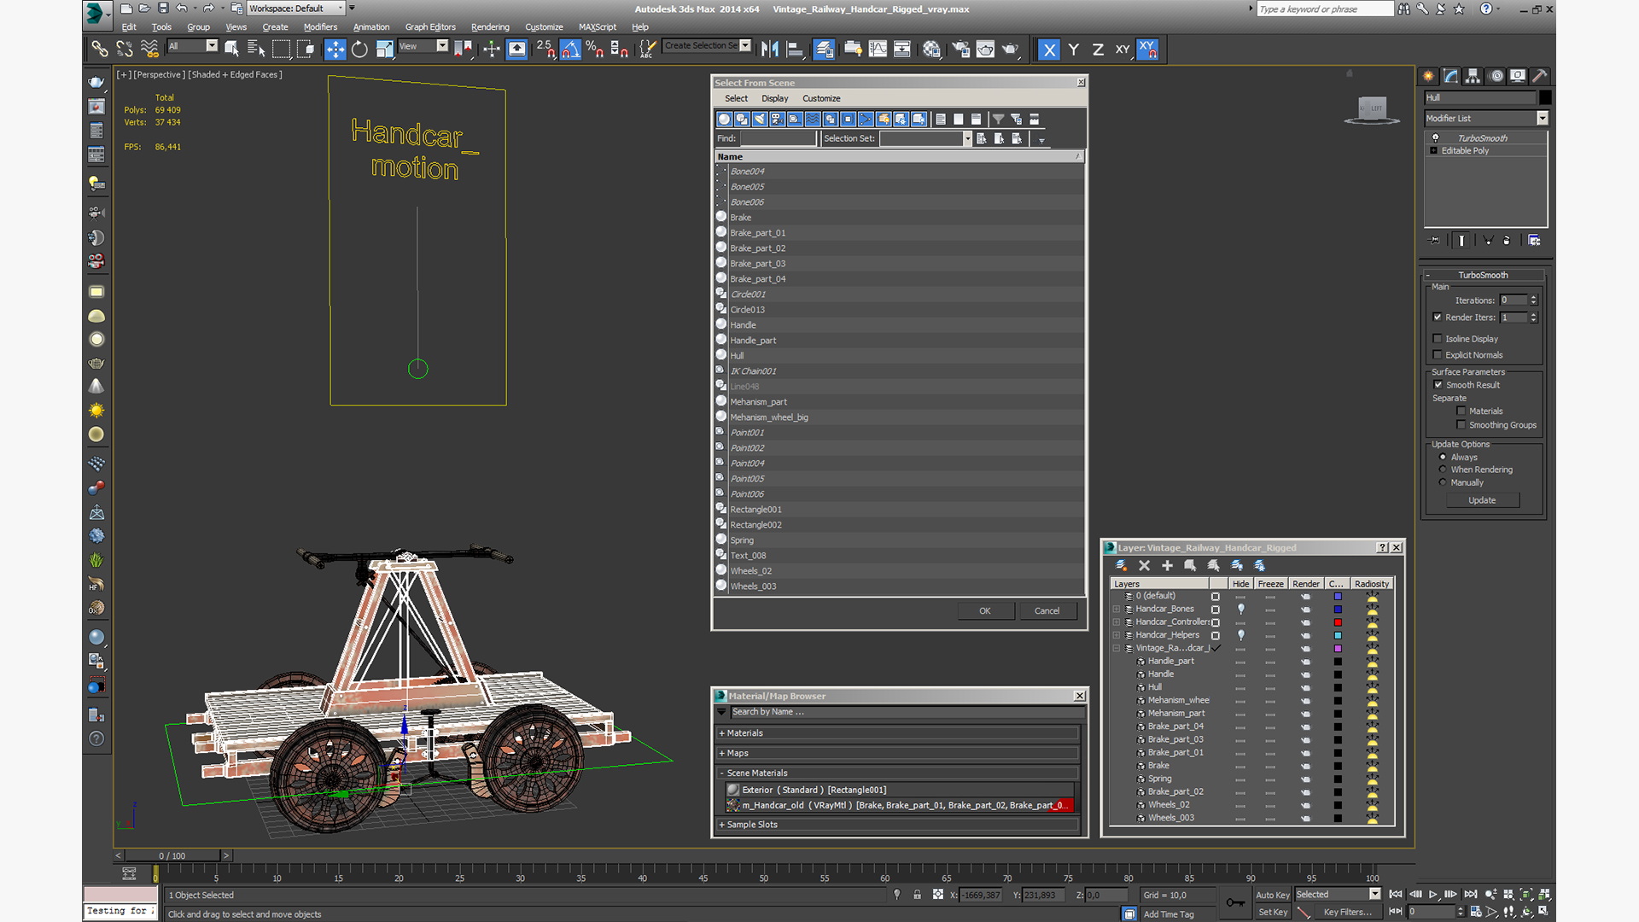Click the Set Key button

pyautogui.click(x=1272, y=913)
